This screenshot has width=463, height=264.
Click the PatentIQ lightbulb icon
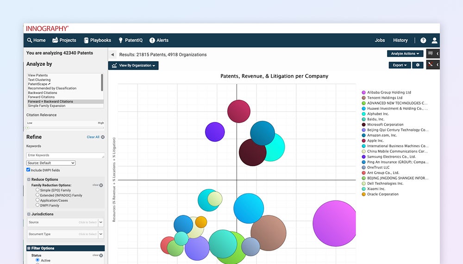pos(121,40)
